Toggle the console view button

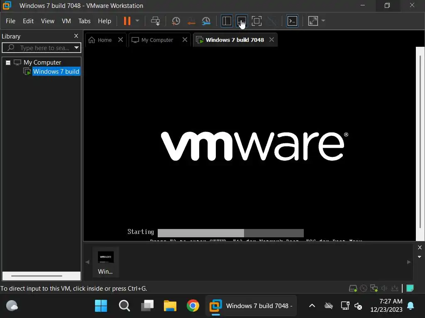coord(292,21)
